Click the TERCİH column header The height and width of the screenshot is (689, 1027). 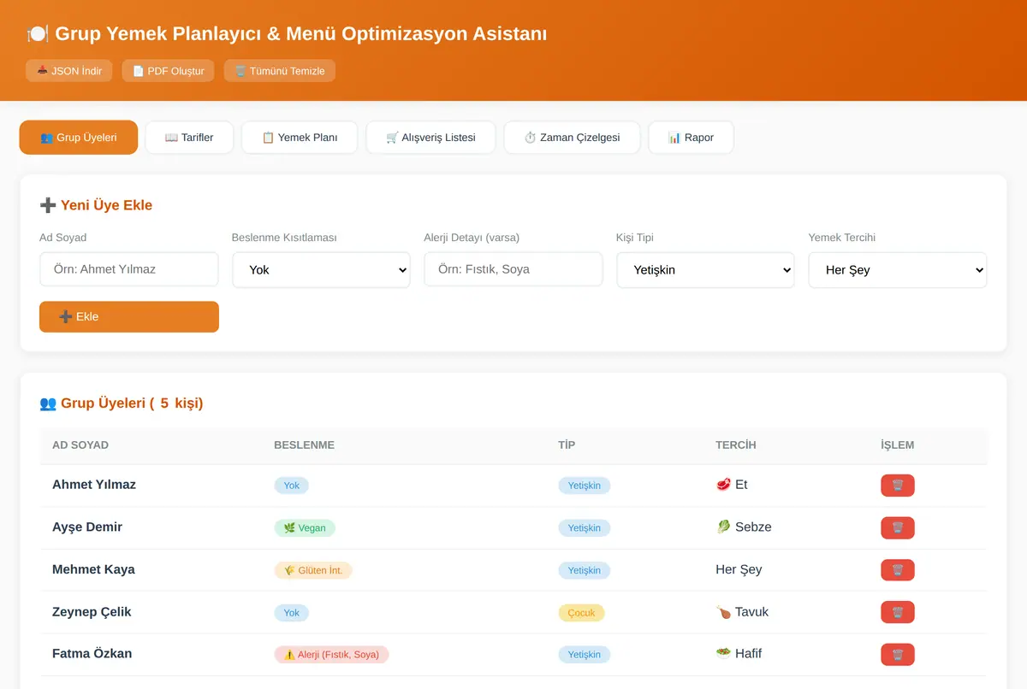(x=736, y=445)
